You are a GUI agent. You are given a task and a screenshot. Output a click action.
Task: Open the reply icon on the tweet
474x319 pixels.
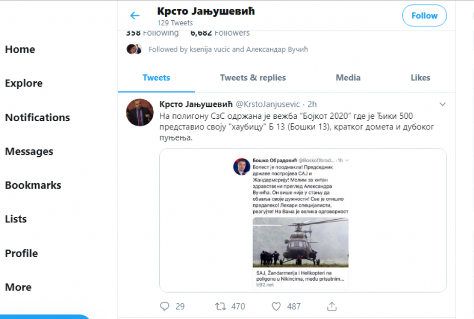click(x=165, y=306)
